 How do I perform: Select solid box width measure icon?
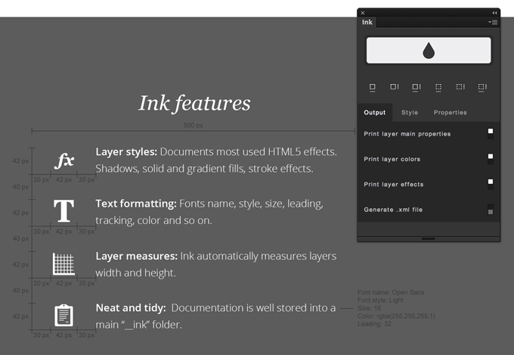[x=373, y=87]
